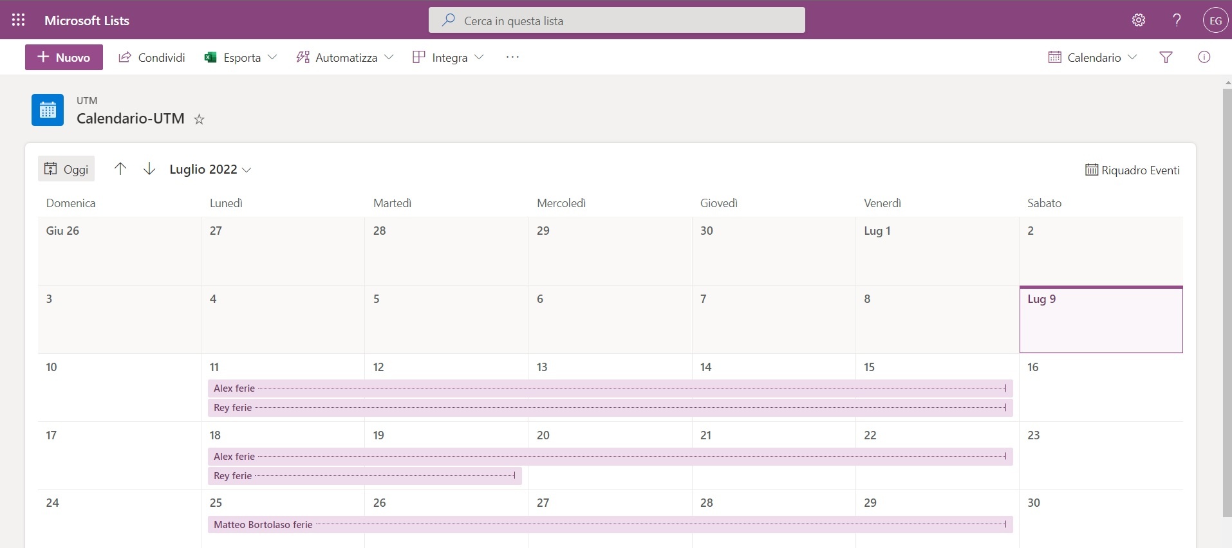Select the highlighted Lug 9 day cell
The width and height of the screenshot is (1232, 548).
point(1101,320)
